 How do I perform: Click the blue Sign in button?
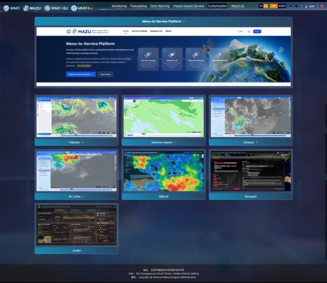tap(257, 32)
